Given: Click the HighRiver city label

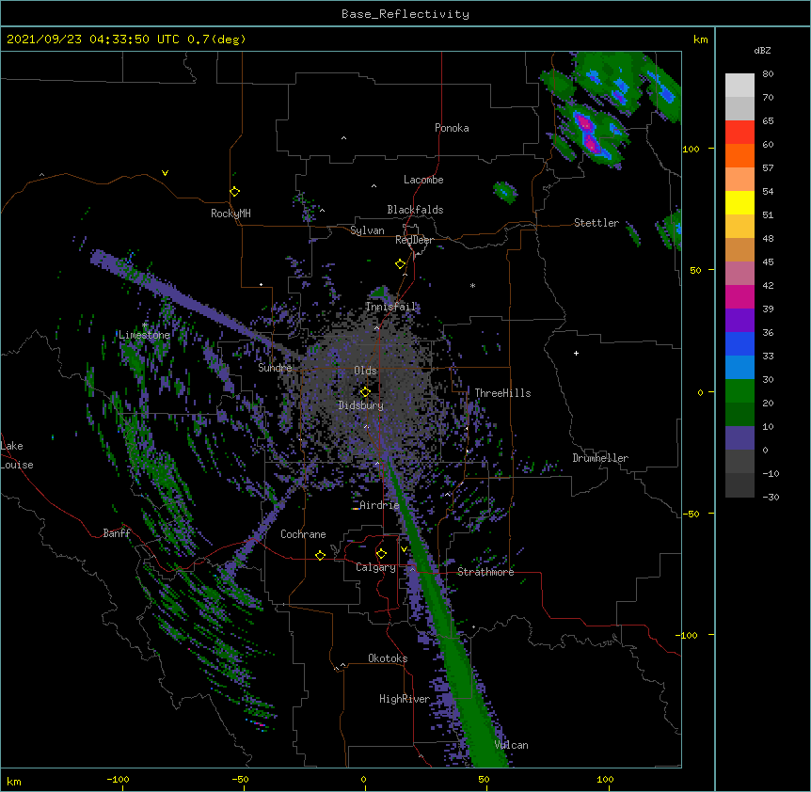Looking at the screenshot, I should pyautogui.click(x=405, y=699).
